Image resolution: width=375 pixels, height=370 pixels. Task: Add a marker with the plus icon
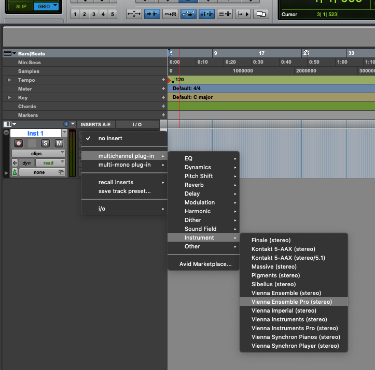[163, 115]
